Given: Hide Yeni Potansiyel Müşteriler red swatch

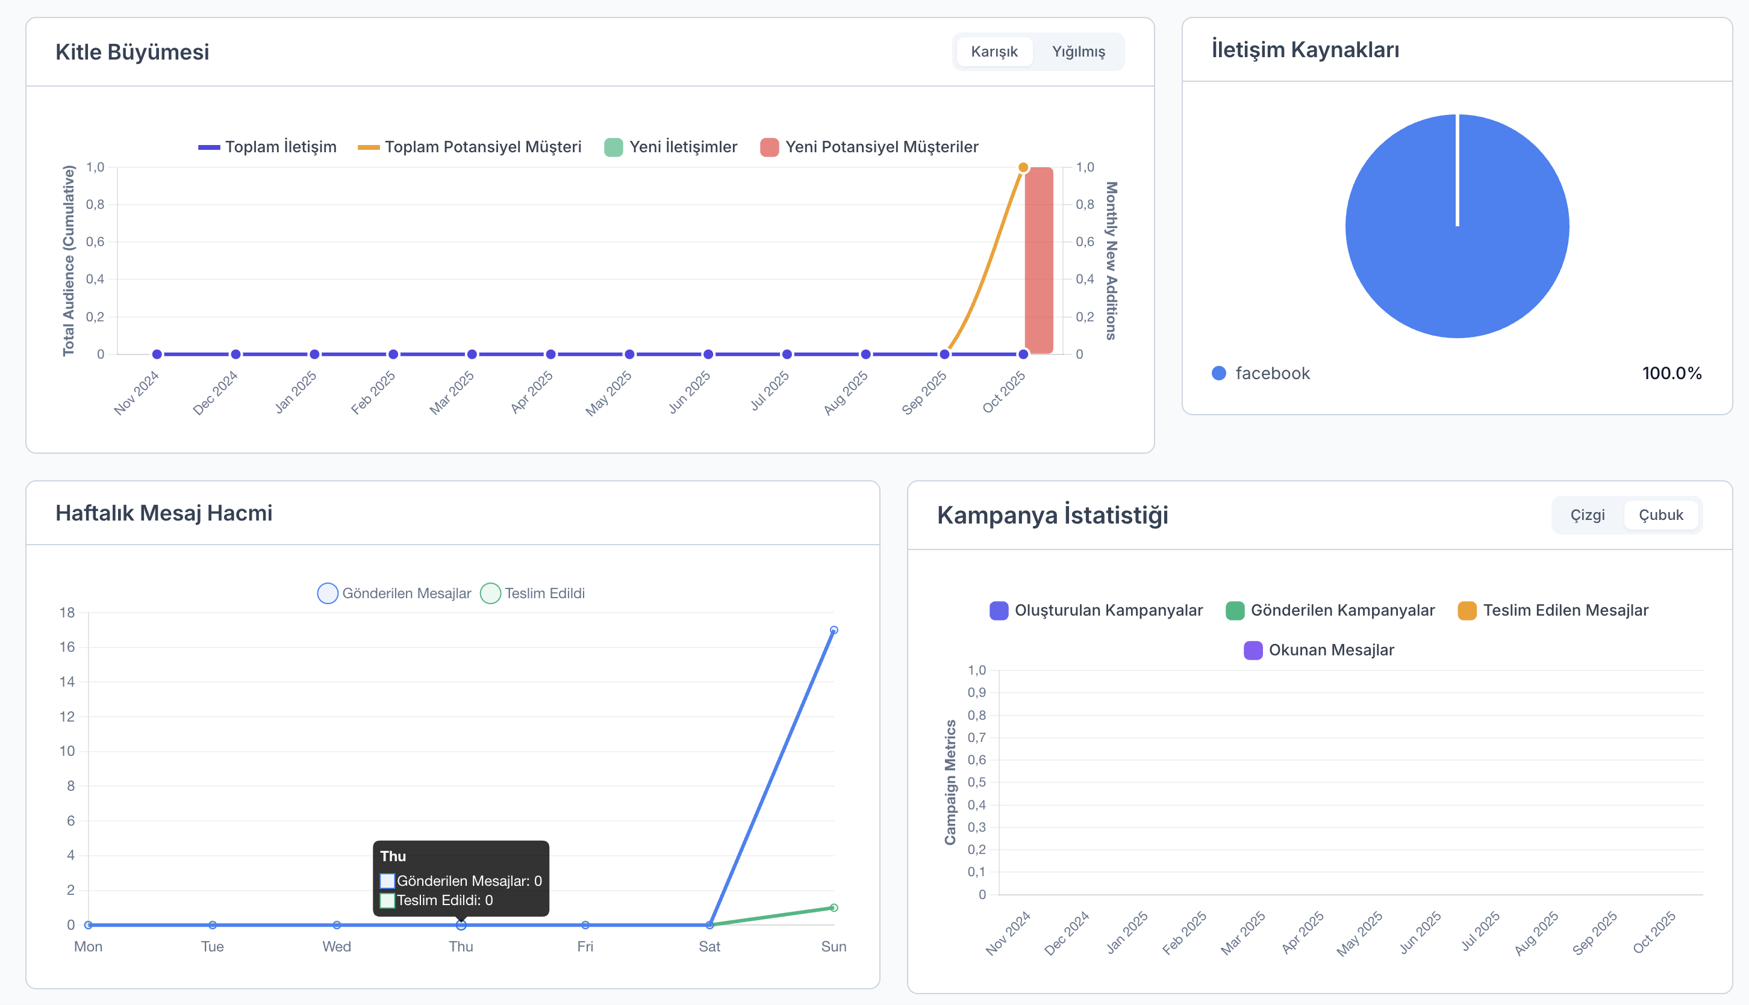Looking at the screenshot, I should click(769, 147).
